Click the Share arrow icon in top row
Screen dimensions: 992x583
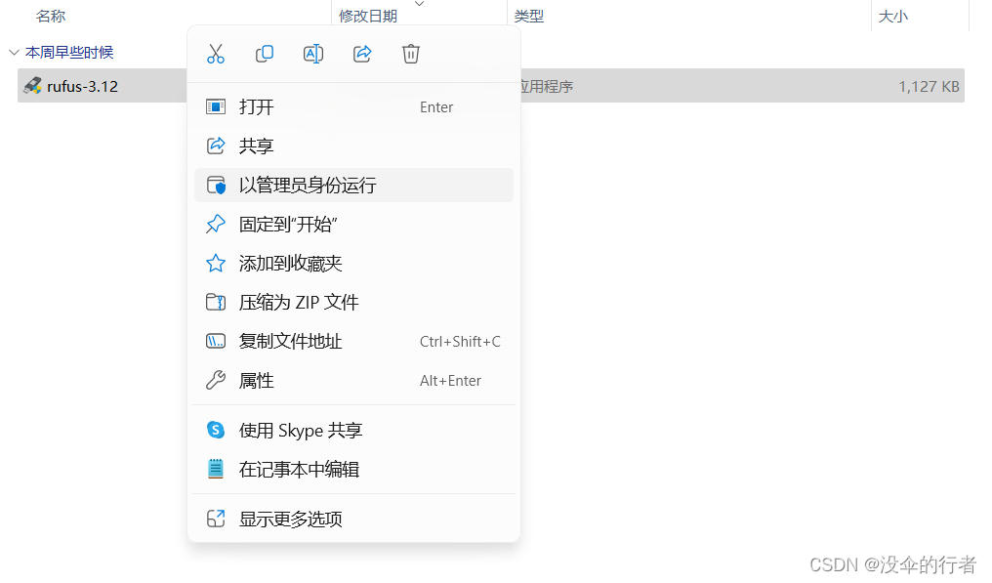click(362, 54)
